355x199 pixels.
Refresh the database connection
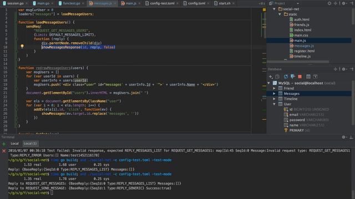pyautogui.click(x=286, y=77)
